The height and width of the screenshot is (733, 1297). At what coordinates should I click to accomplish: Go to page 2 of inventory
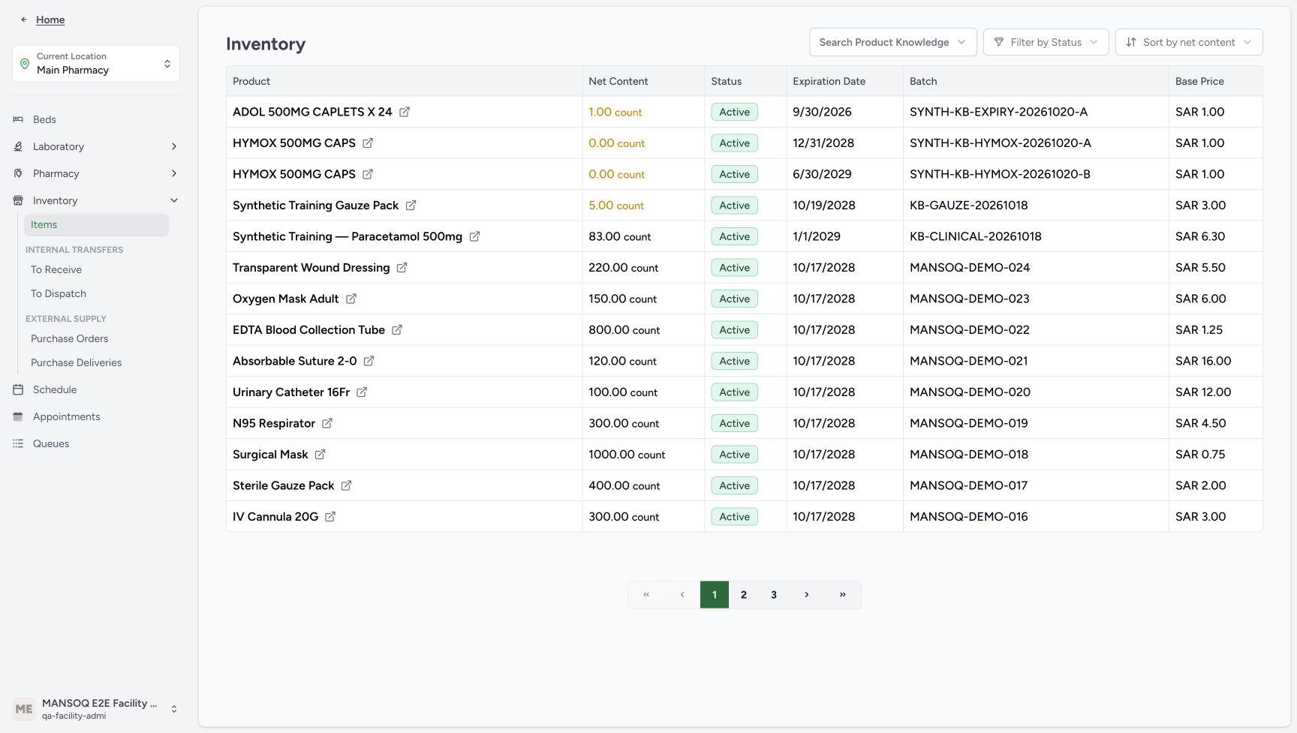[x=744, y=594]
